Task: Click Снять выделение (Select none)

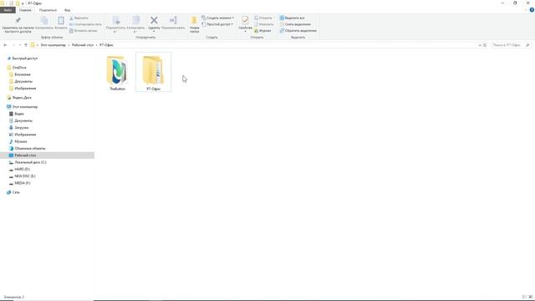Action: (295, 24)
